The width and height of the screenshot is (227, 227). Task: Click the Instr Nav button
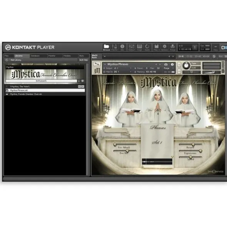[83, 60]
